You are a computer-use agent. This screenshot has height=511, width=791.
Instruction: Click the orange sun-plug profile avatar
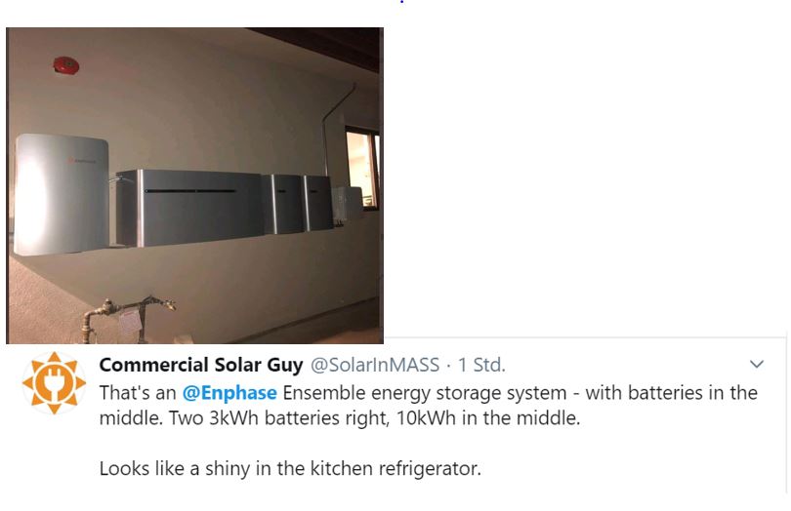coord(55,384)
